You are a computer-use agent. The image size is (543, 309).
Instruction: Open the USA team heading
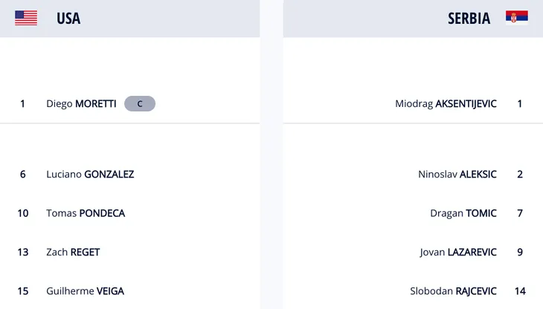point(68,19)
